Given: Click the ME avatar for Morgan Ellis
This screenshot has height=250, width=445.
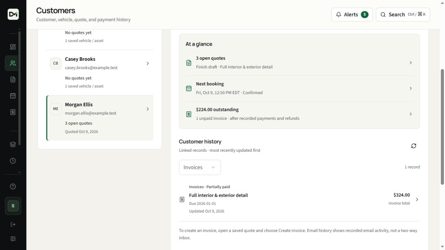Looking at the screenshot, I should click(56, 109).
